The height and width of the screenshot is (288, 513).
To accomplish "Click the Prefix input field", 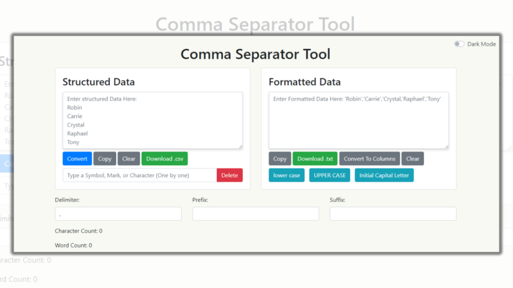I will (x=255, y=214).
